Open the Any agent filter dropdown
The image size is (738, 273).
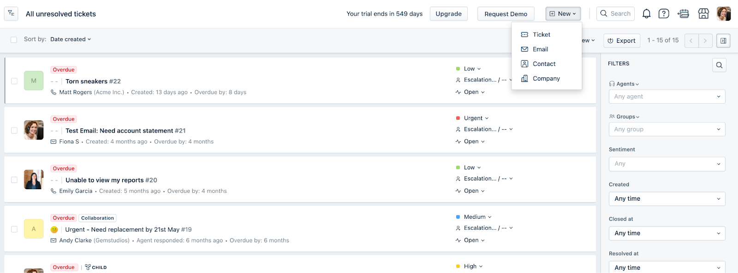click(x=667, y=97)
